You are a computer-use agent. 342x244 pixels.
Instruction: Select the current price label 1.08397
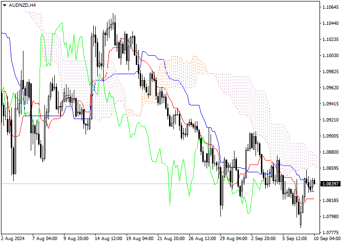tap(331, 184)
